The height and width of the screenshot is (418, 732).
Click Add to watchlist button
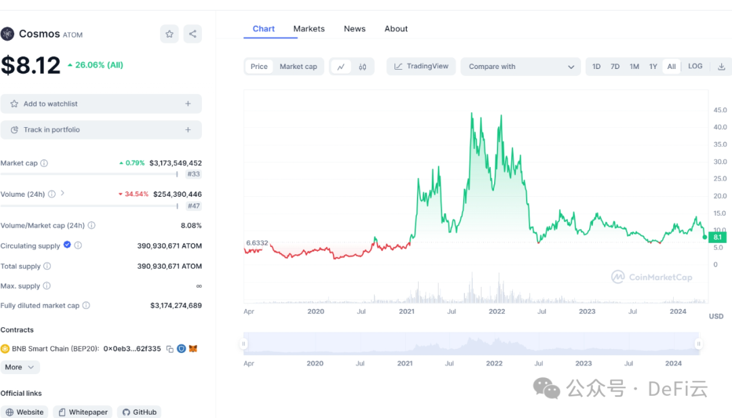(x=101, y=103)
